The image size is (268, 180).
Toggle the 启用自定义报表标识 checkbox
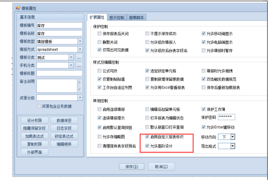pos(147,137)
